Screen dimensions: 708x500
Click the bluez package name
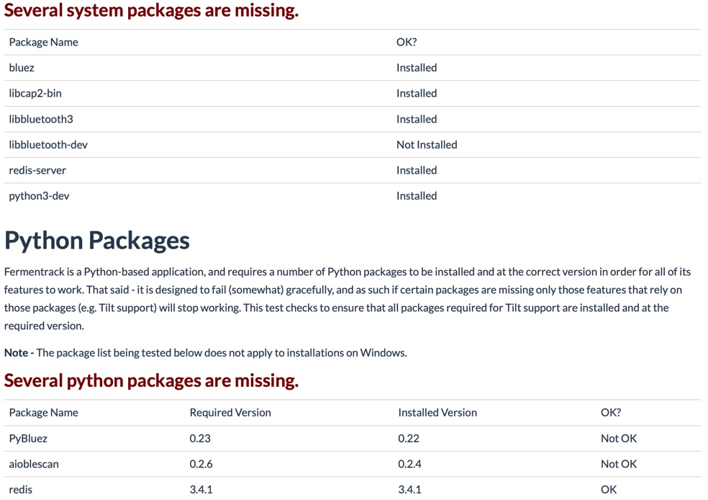pos(22,68)
